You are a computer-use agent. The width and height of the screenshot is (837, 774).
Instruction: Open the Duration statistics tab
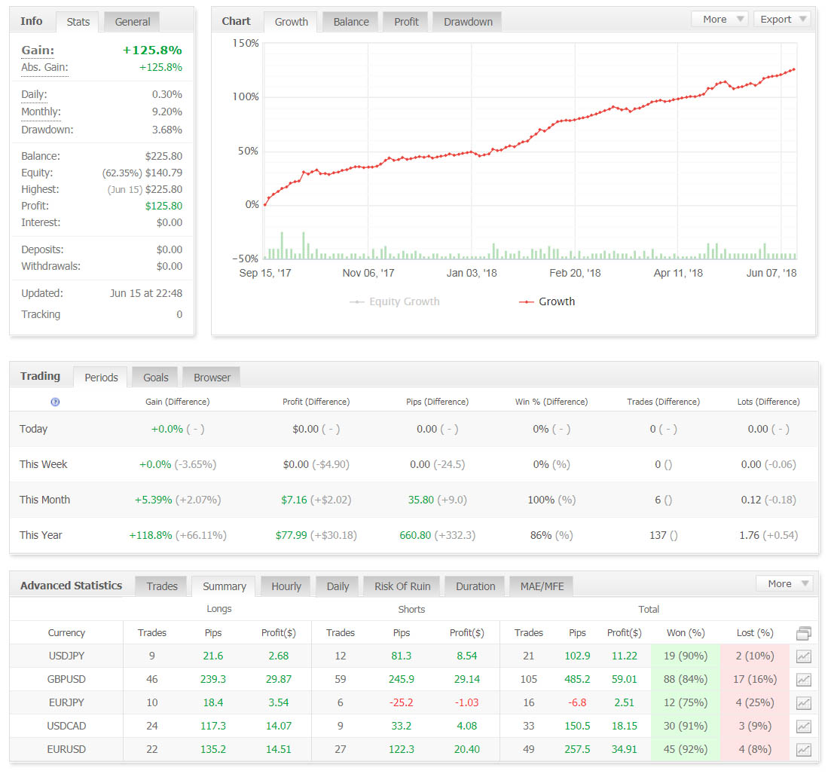point(475,586)
